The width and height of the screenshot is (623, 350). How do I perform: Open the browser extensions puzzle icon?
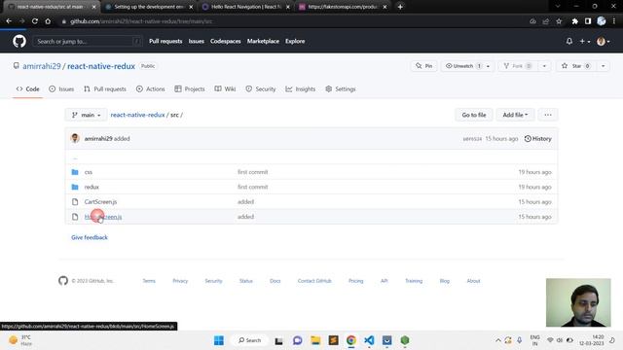[x=575, y=21]
